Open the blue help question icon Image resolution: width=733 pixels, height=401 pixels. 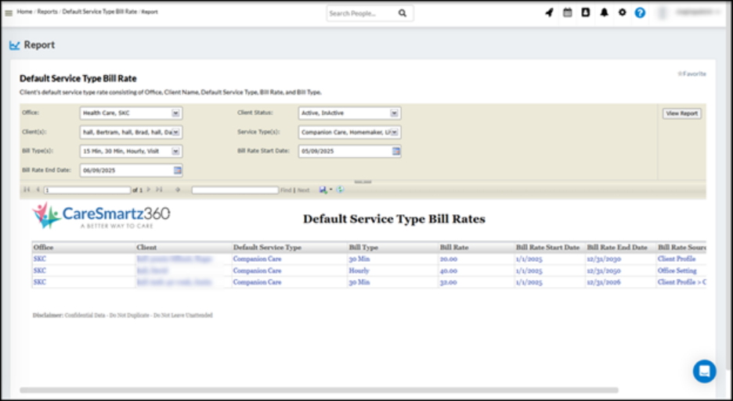click(x=640, y=13)
